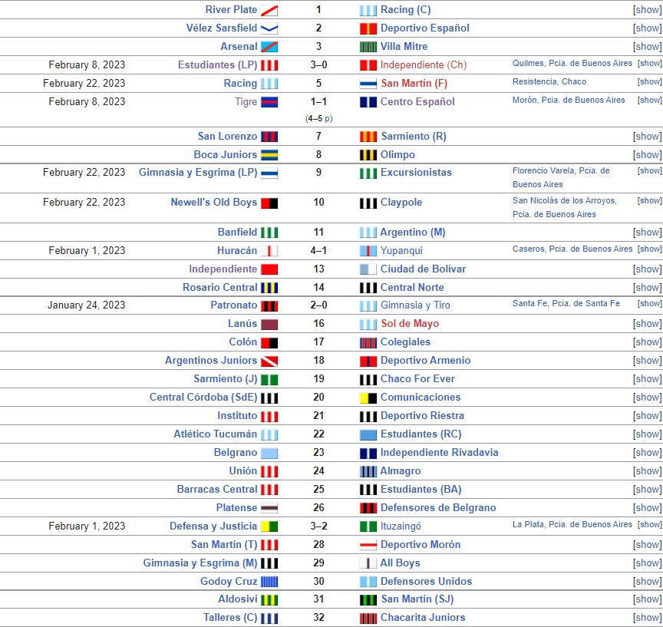Open the Independiente Rivadavia team link
This screenshot has width=663, height=627.
[x=440, y=452]
